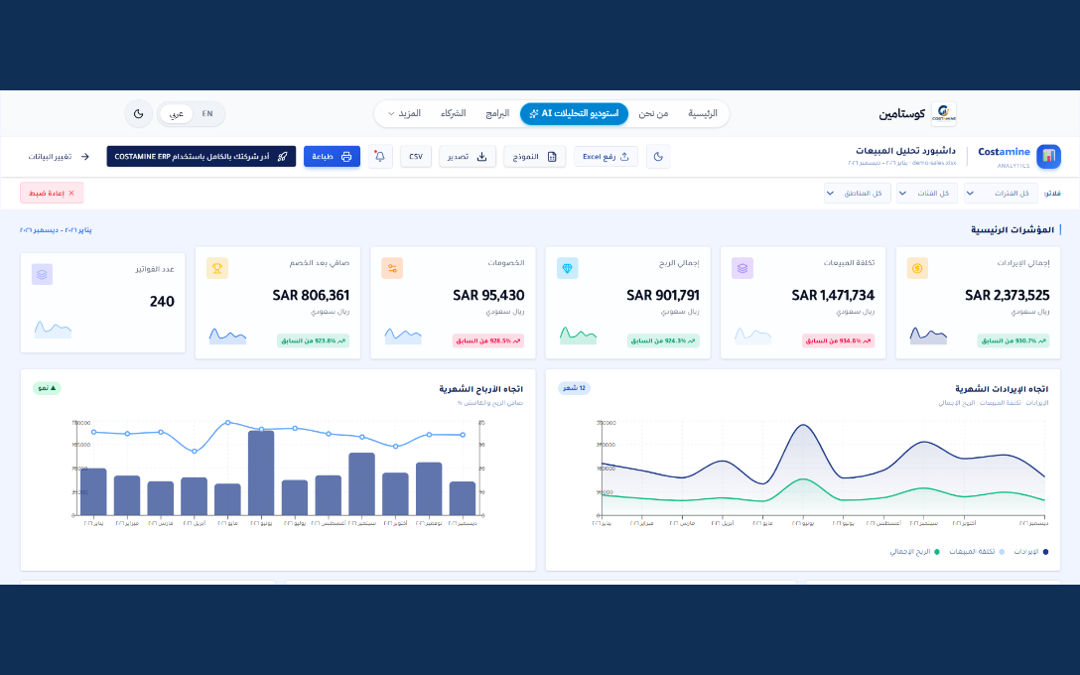Click the Costamine Analytics logo icon
Image resolution: width=1080 pixels, height=675 pixels.
pos(1048,157)
